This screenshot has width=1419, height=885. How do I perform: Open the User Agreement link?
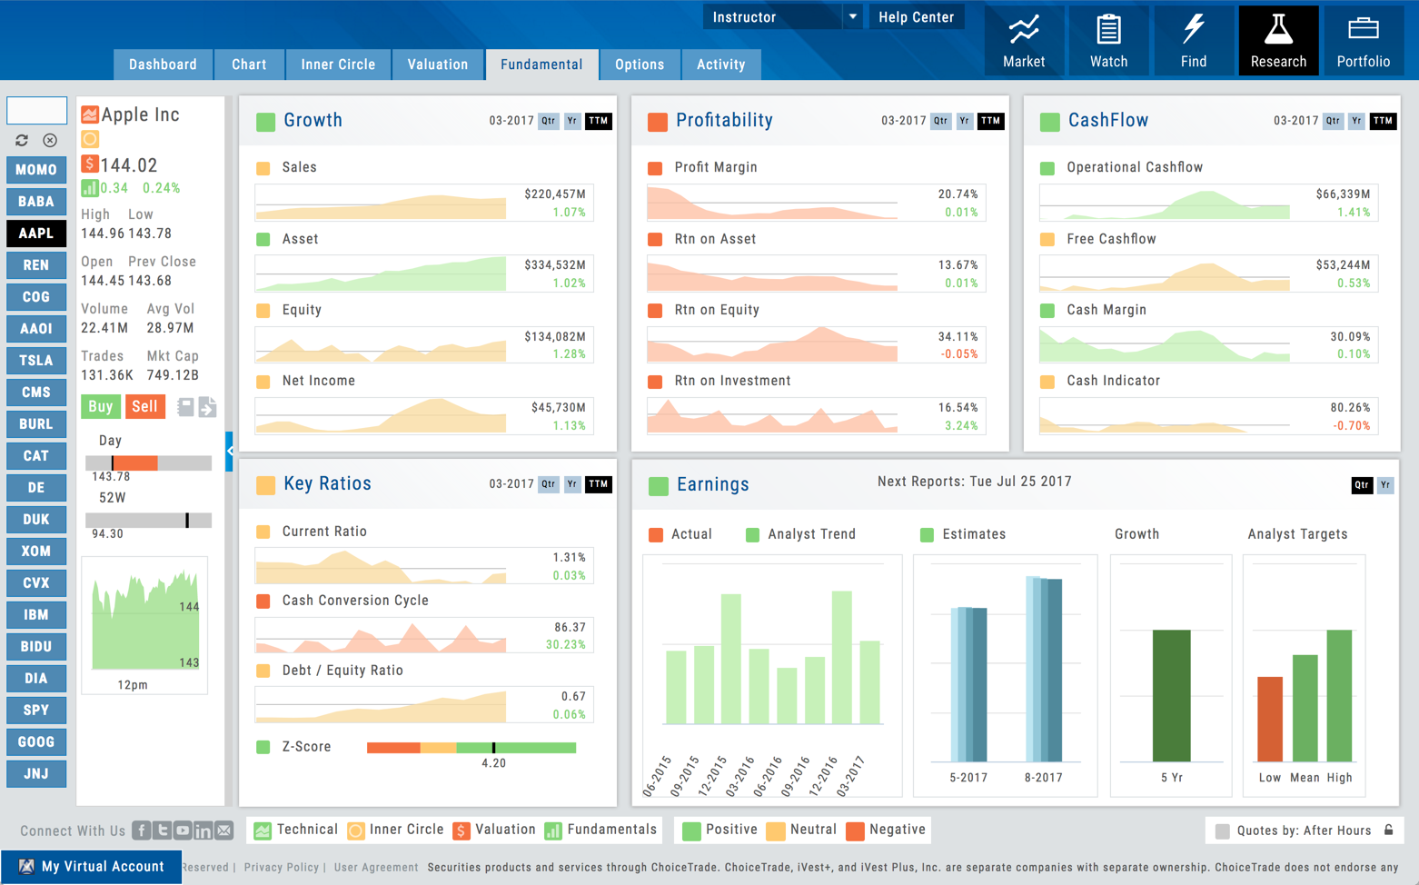(x=376, y=867)
